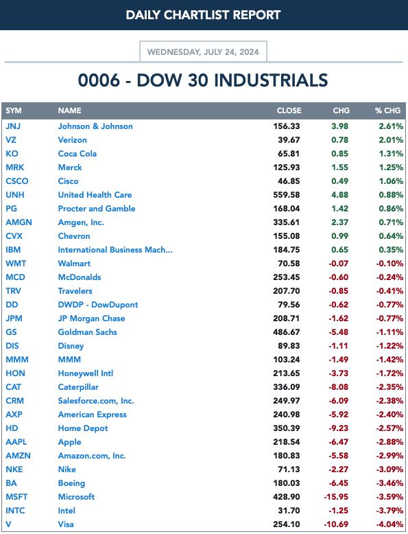Open United Health Care link
This screenshot has height=534, width=408.
point(95,195)
